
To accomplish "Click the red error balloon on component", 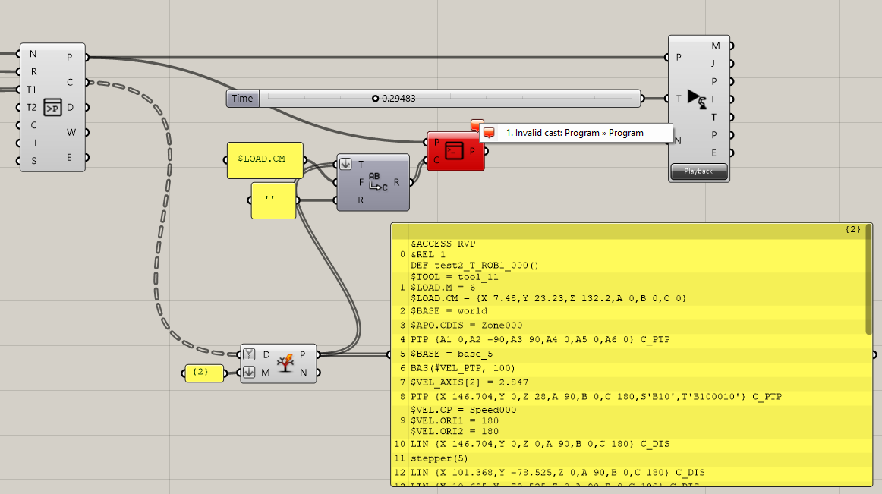I will [x=477, y=124].
